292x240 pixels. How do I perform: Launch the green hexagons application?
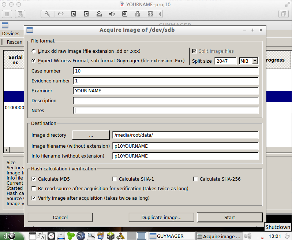pos(71,236)
